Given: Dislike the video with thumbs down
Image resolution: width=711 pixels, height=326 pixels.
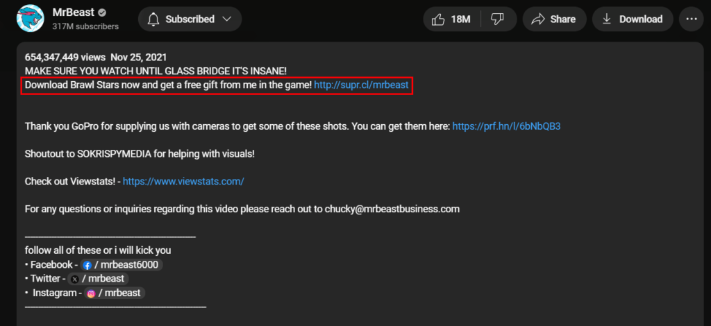Looking at the screenshot, I should pyautogui.click(x=498, y=19).
